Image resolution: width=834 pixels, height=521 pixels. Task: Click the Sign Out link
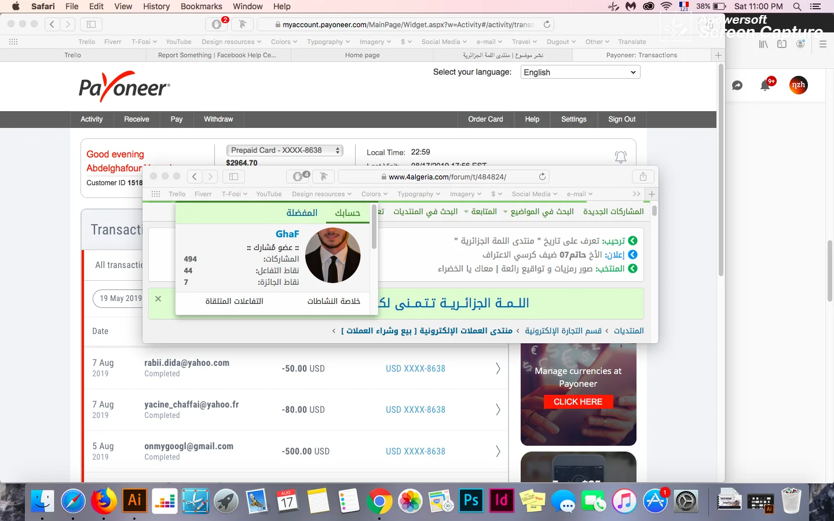621,119
